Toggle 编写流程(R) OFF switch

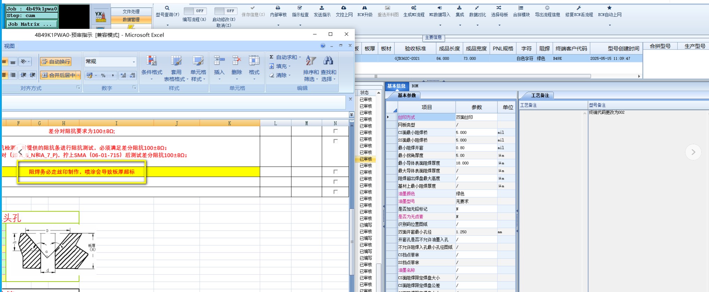click(x=195, y=11)
